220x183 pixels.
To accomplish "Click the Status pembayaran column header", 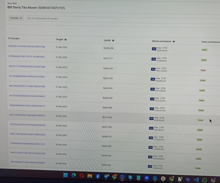I will (210, 42).
